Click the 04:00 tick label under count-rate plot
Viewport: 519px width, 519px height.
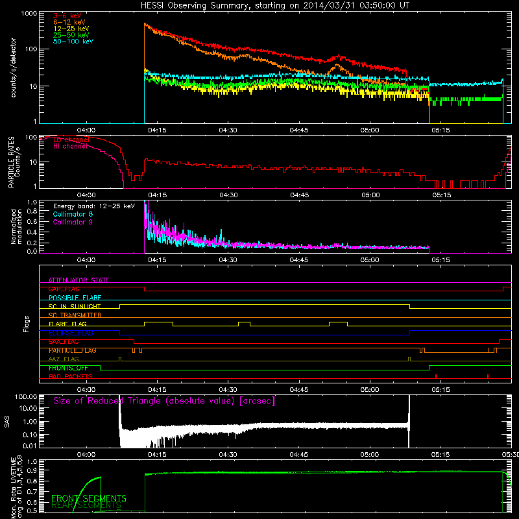click(x=86, y=130)
